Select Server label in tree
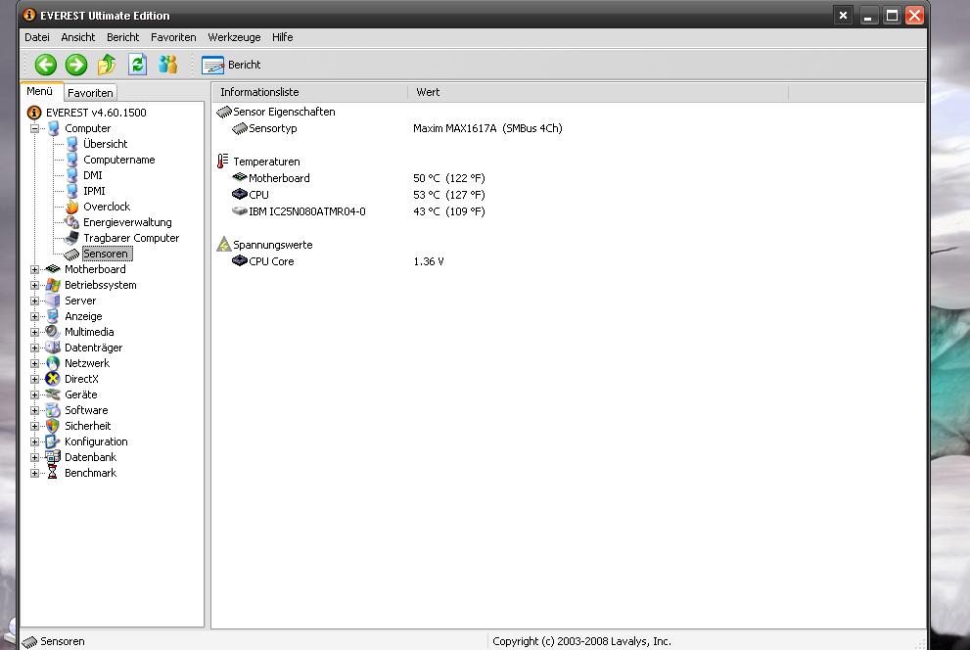 pos(80,301)
